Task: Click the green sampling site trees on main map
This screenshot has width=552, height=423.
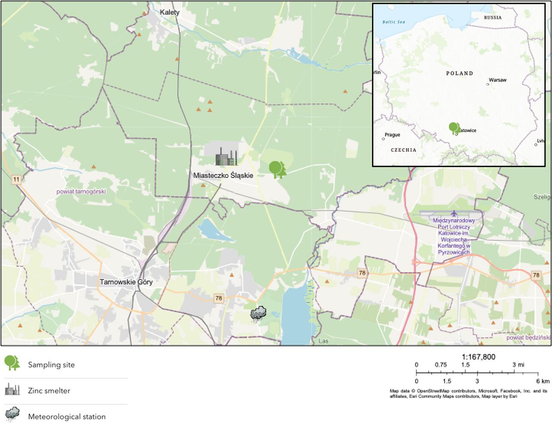Action: click(x=277, y=169)
